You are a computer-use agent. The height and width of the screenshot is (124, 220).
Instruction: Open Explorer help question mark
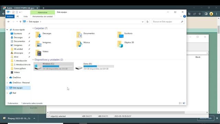pos(185,17)
